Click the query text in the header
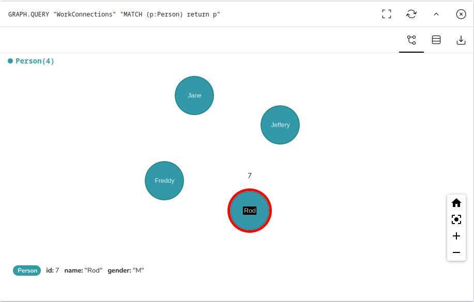 114,14
